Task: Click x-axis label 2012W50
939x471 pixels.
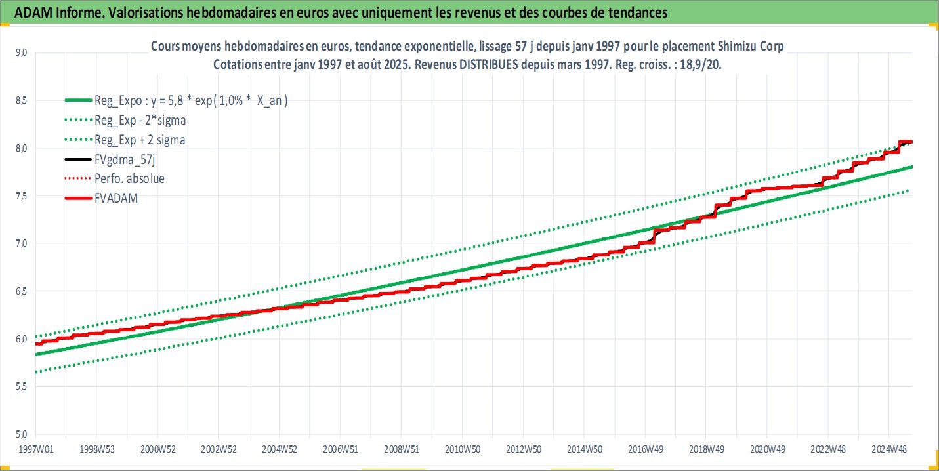Action: click(x=523, y=449)
